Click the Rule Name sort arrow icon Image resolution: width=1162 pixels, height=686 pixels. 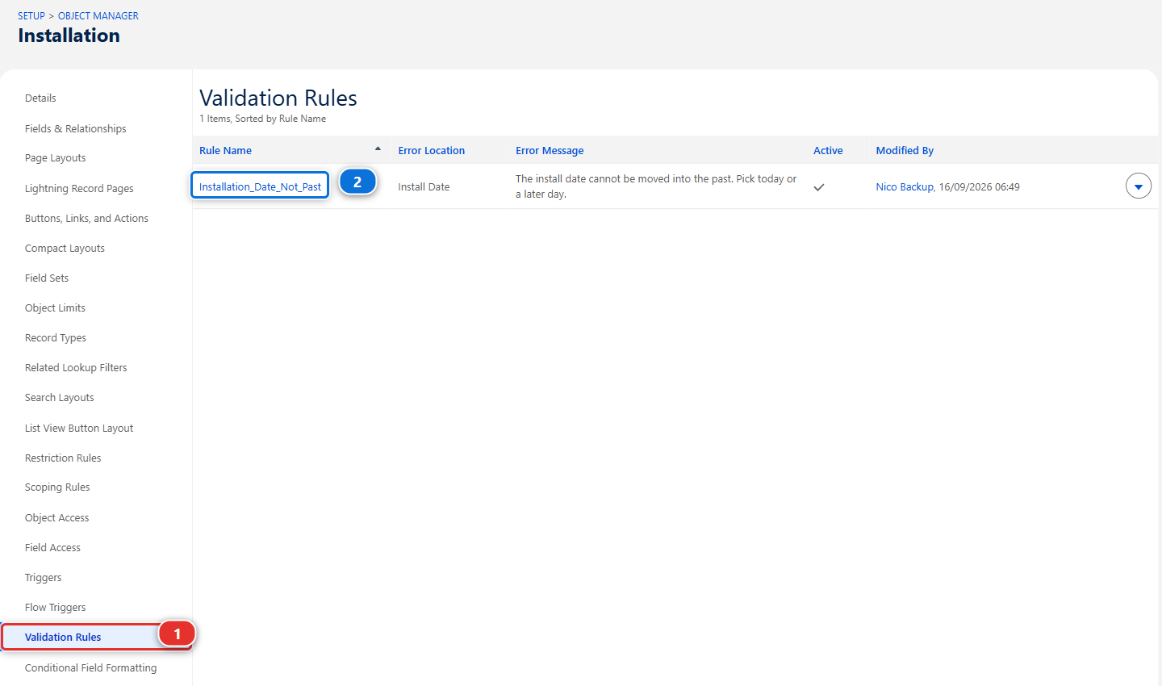pos(378,149)
